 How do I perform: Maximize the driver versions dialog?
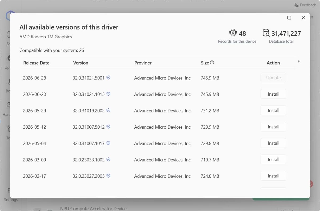(289, 18)
